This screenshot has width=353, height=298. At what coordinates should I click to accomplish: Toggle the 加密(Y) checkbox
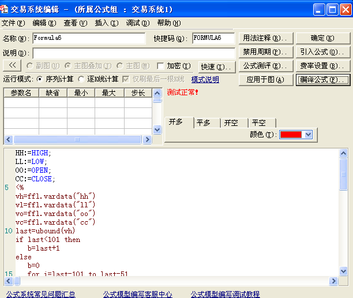160,66
